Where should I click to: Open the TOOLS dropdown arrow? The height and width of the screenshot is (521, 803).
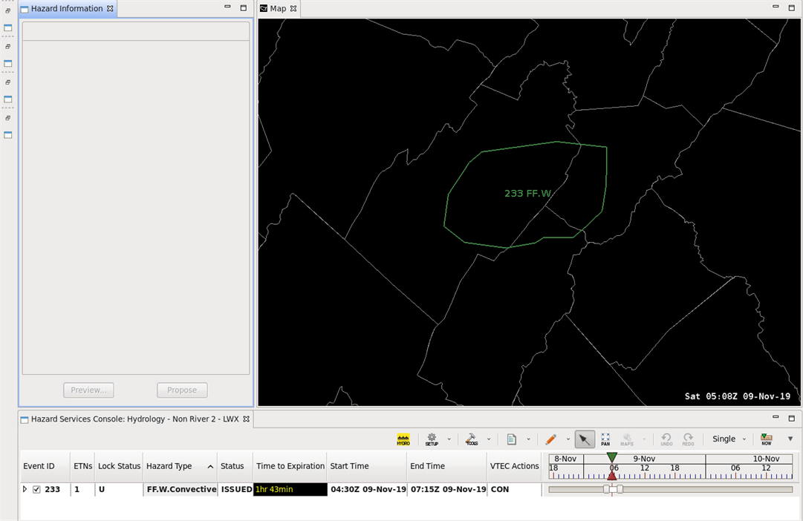(x=489, y=439)
